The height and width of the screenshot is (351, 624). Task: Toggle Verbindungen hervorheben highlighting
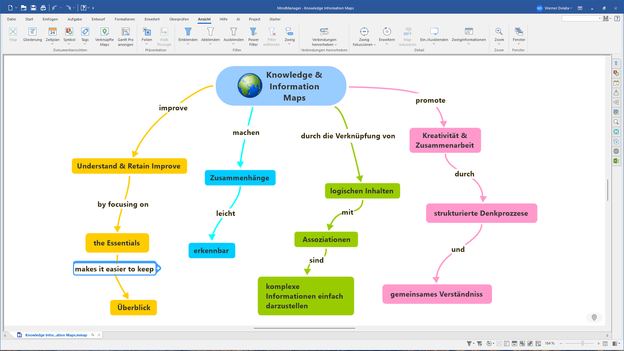coord(324,32)
